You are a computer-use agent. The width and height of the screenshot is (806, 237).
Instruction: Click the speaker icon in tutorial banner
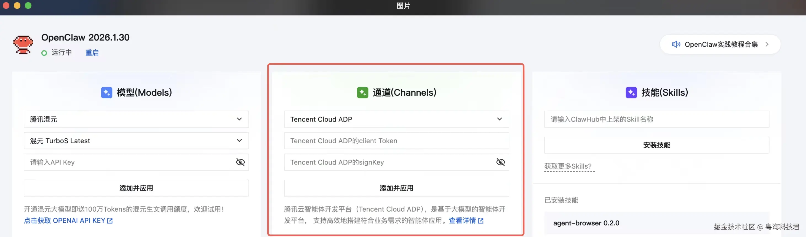[x=676, y=44]
